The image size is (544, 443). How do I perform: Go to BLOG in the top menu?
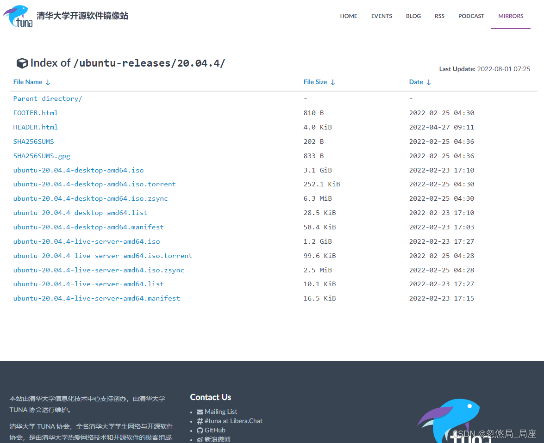click(413, 16)
